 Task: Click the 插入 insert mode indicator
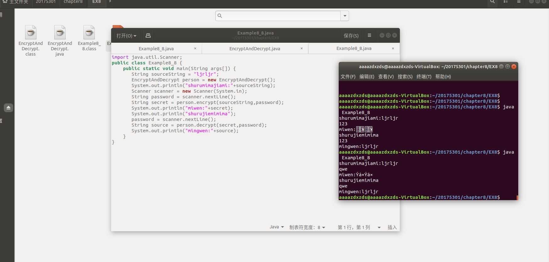[x=392, y=227]
